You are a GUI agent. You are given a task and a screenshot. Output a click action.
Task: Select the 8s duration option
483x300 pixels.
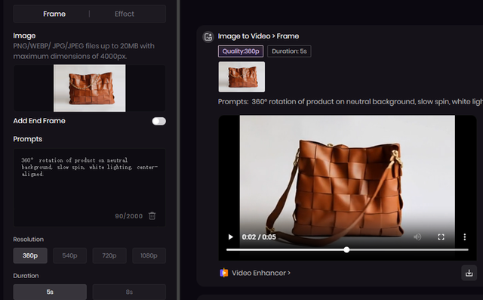point(129,292)
